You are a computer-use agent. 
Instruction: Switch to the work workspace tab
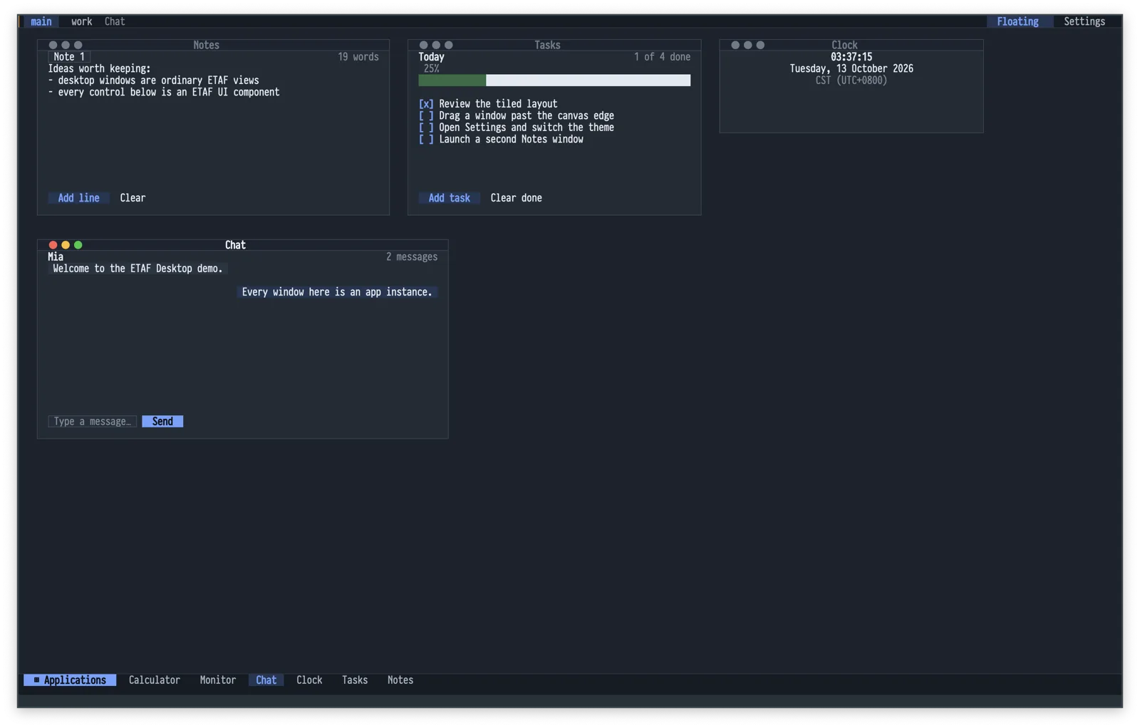click(81, 22)
